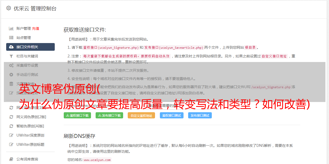Click the gear icon beside 优采云 管理控制台

coord(8,8)
